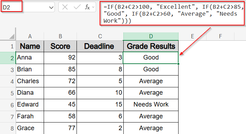The image size is (246, 134).
Task: Click empty cell E2
Action: click(193, 58)
